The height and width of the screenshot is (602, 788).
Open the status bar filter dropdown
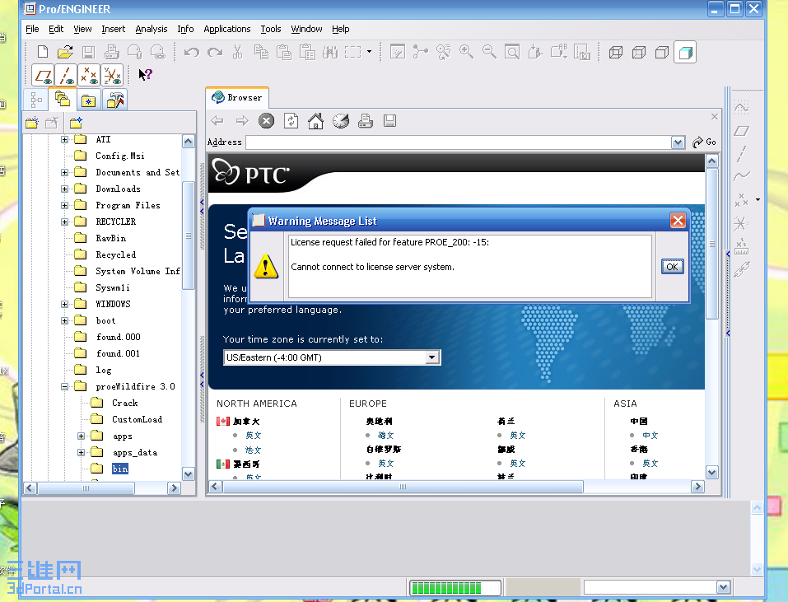tap(723, 587)
